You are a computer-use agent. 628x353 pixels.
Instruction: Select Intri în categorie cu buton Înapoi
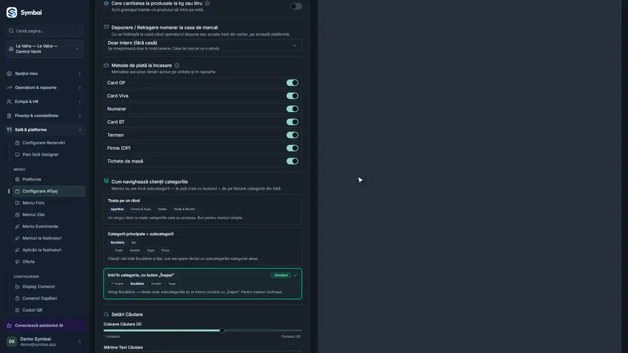[203, 283]
